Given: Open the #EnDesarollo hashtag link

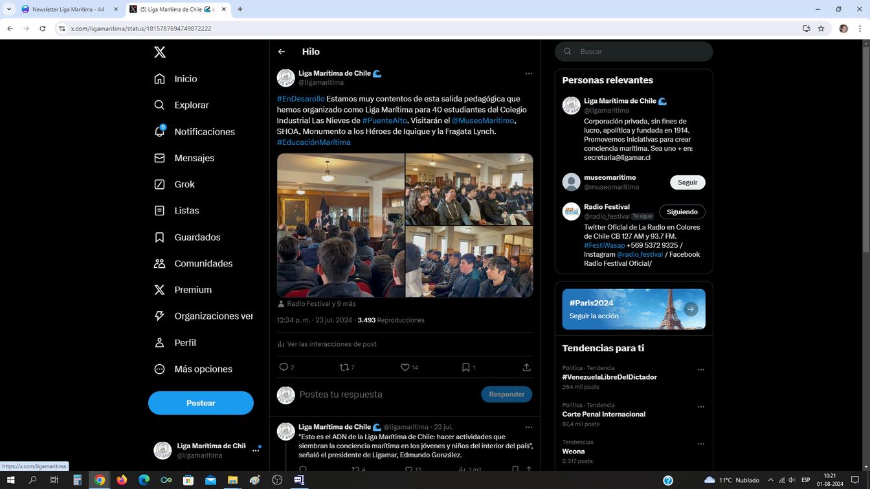Looking at the screenshot, I should tap(300, 99).
